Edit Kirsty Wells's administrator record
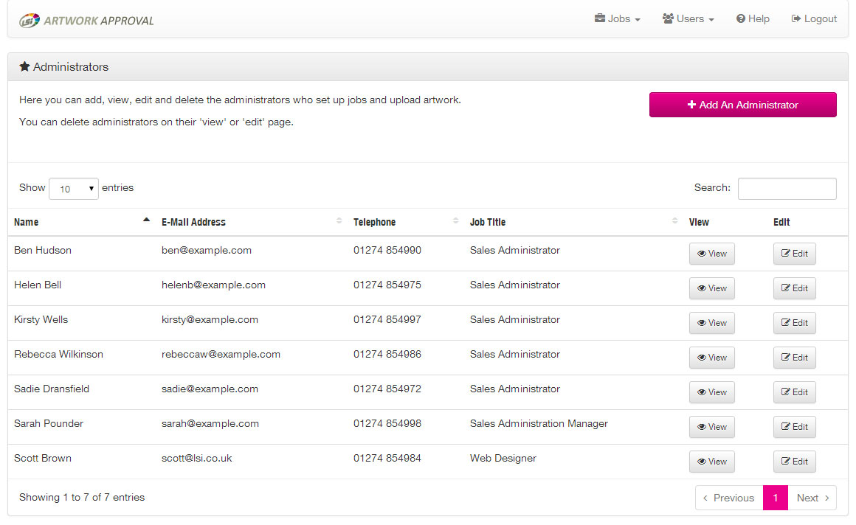The image size is (856, 525). pyautogui.click(x=794, y=323)
